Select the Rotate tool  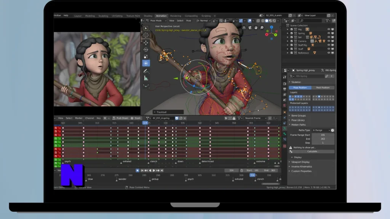coord(146,50)
